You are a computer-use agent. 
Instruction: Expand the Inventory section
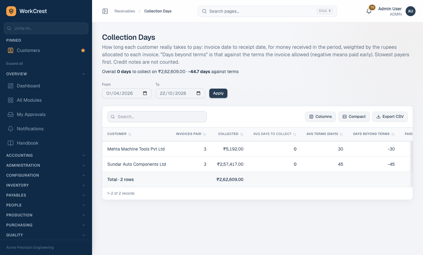46,185
